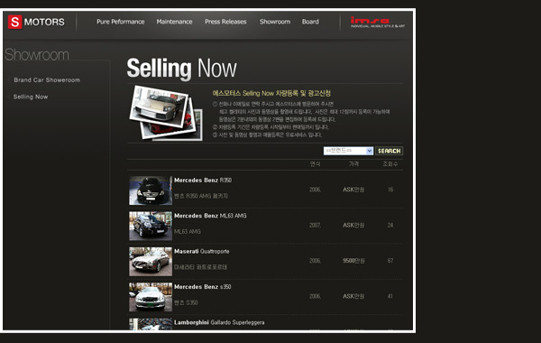The width and height of the screenshot is (541, 343).
Task: Open the Mercedes Benz R350 thumbnail
Action: tap(151, 190)
